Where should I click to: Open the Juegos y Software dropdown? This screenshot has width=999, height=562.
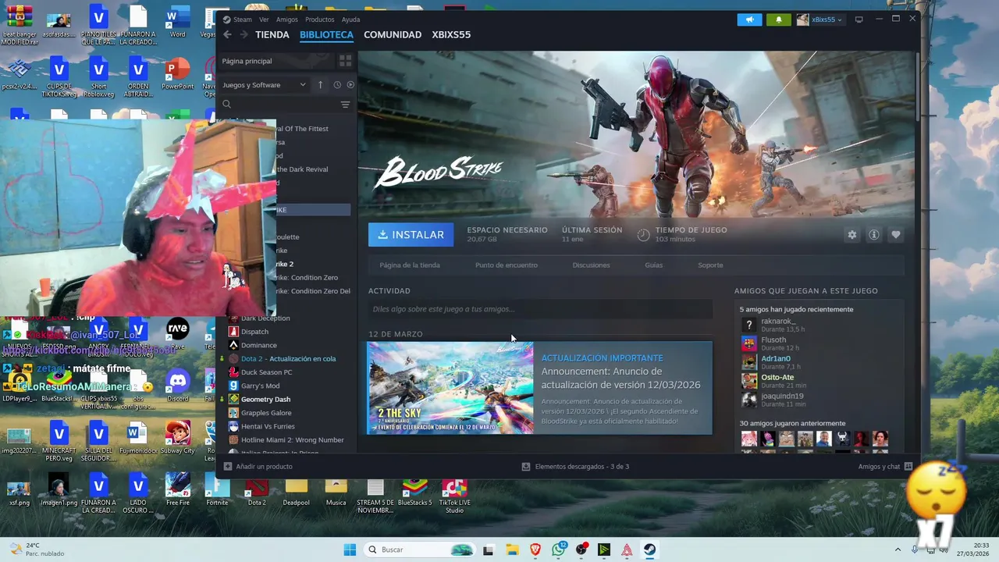(265, 84)
